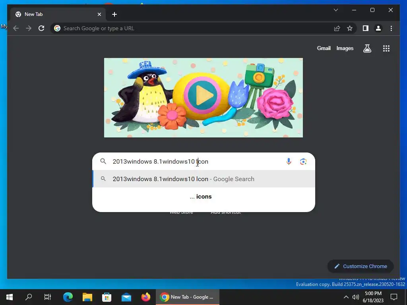Search by image with Google Lens
407x305 pixels.
(303, 161)
